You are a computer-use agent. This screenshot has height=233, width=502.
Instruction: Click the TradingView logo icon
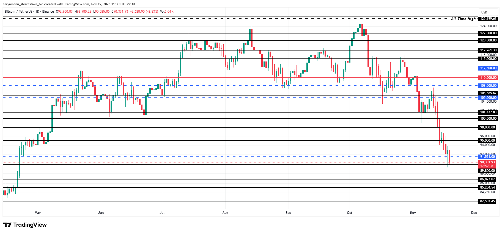(7, 225)
